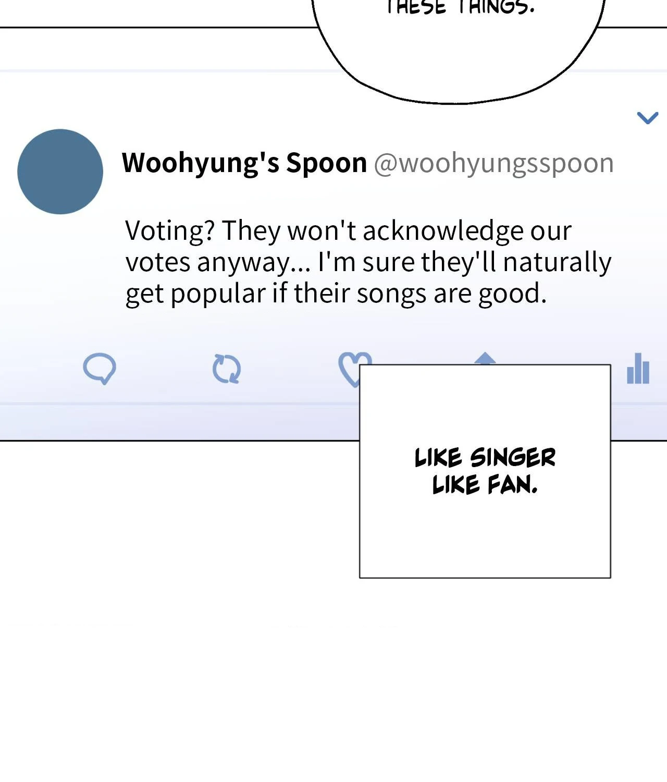Open the blue circular profile avatar

60,172
